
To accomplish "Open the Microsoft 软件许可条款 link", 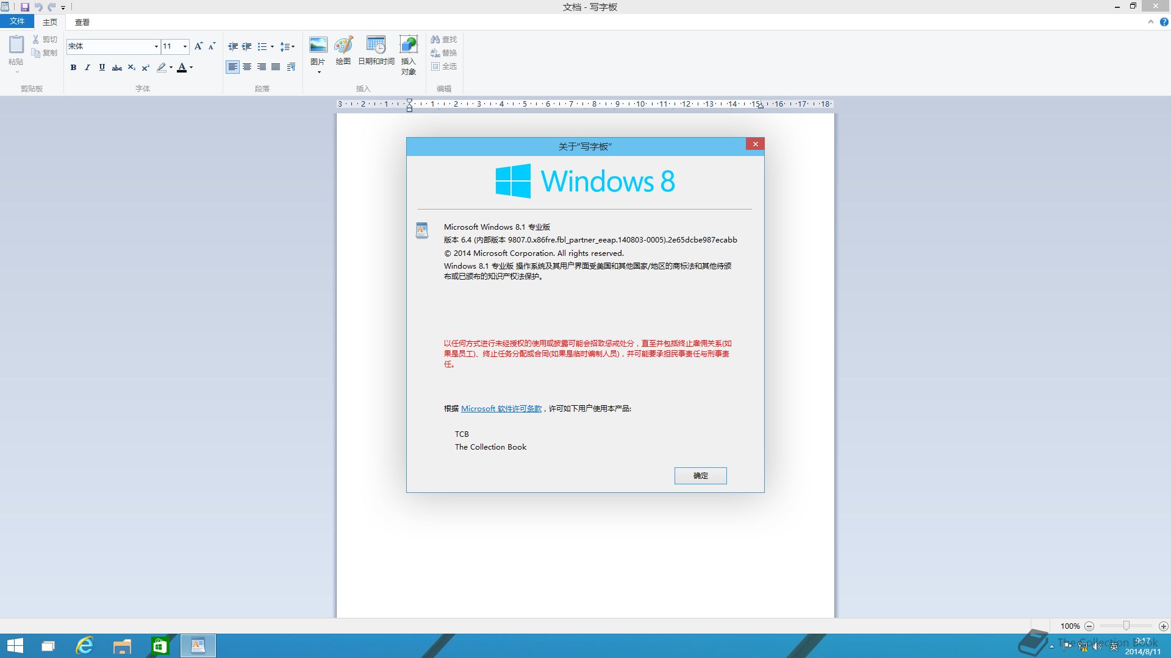I will 501,409.
